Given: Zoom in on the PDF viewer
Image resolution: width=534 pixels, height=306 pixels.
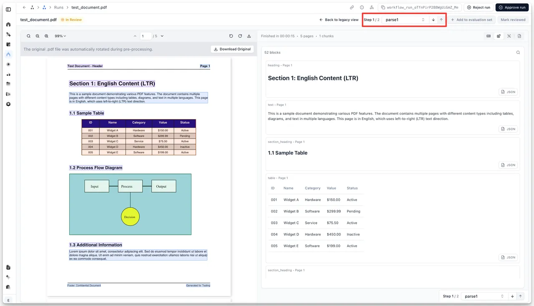Looking at the screenshot, I should pos(46,36).
